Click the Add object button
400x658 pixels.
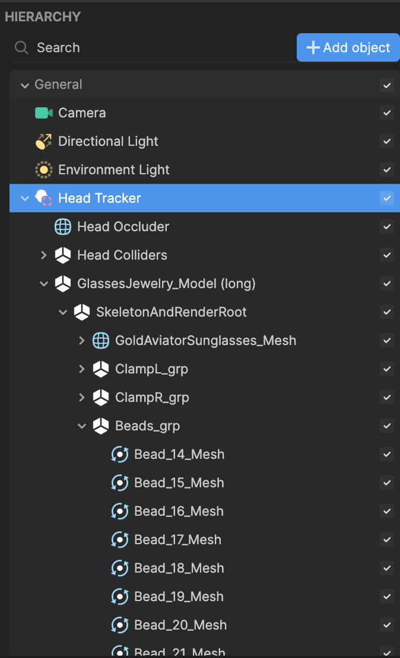[x=348, y=47]
